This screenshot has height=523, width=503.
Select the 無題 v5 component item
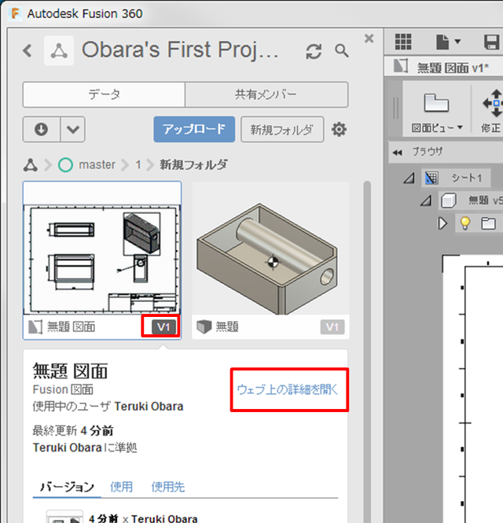click(472, 201)
